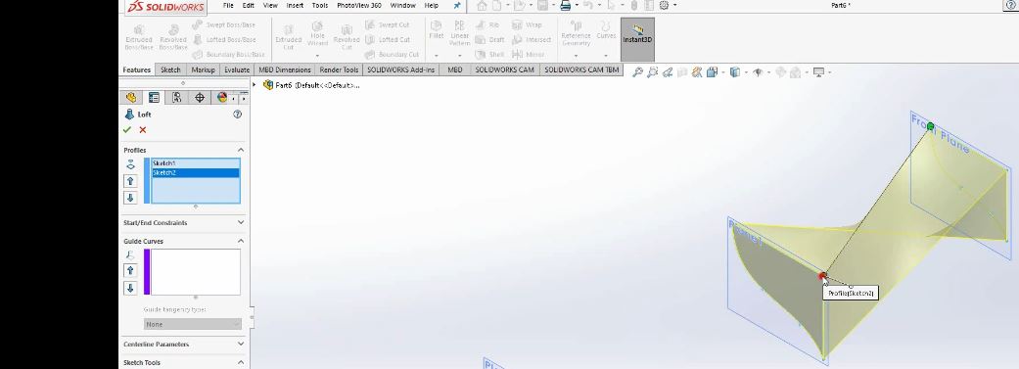The image size is (1019, 369).
Task: Move guide curve up arrow button
Action: click(x=130, y=270)
